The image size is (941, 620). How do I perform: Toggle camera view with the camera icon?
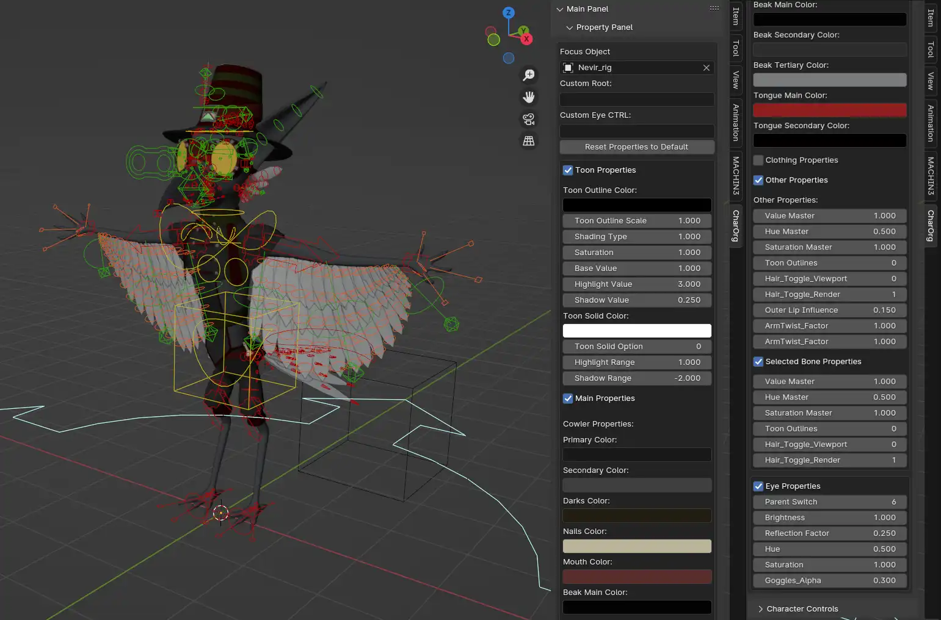529,119
